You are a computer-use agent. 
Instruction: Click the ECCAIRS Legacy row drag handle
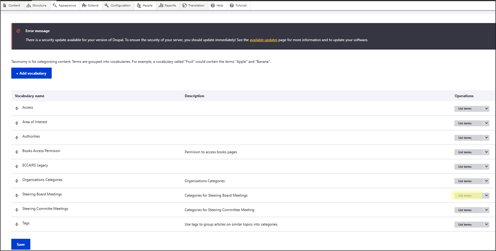pos(17,167)
